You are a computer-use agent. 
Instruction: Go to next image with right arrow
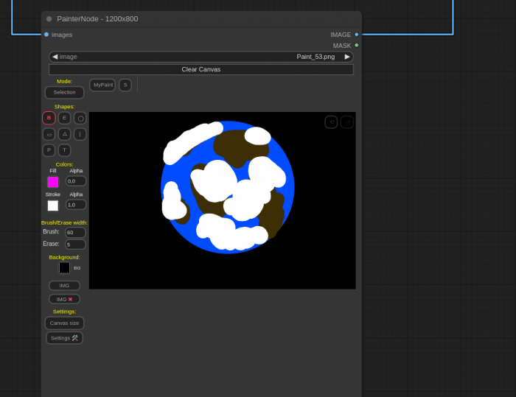pos(347,57)
